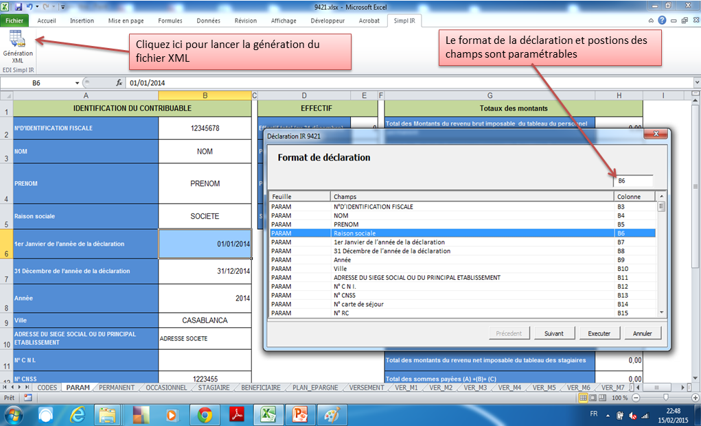Switch to Normal view in status bar
The height and width of the screenshot is (426, 701).
click(x=583, y=398)
